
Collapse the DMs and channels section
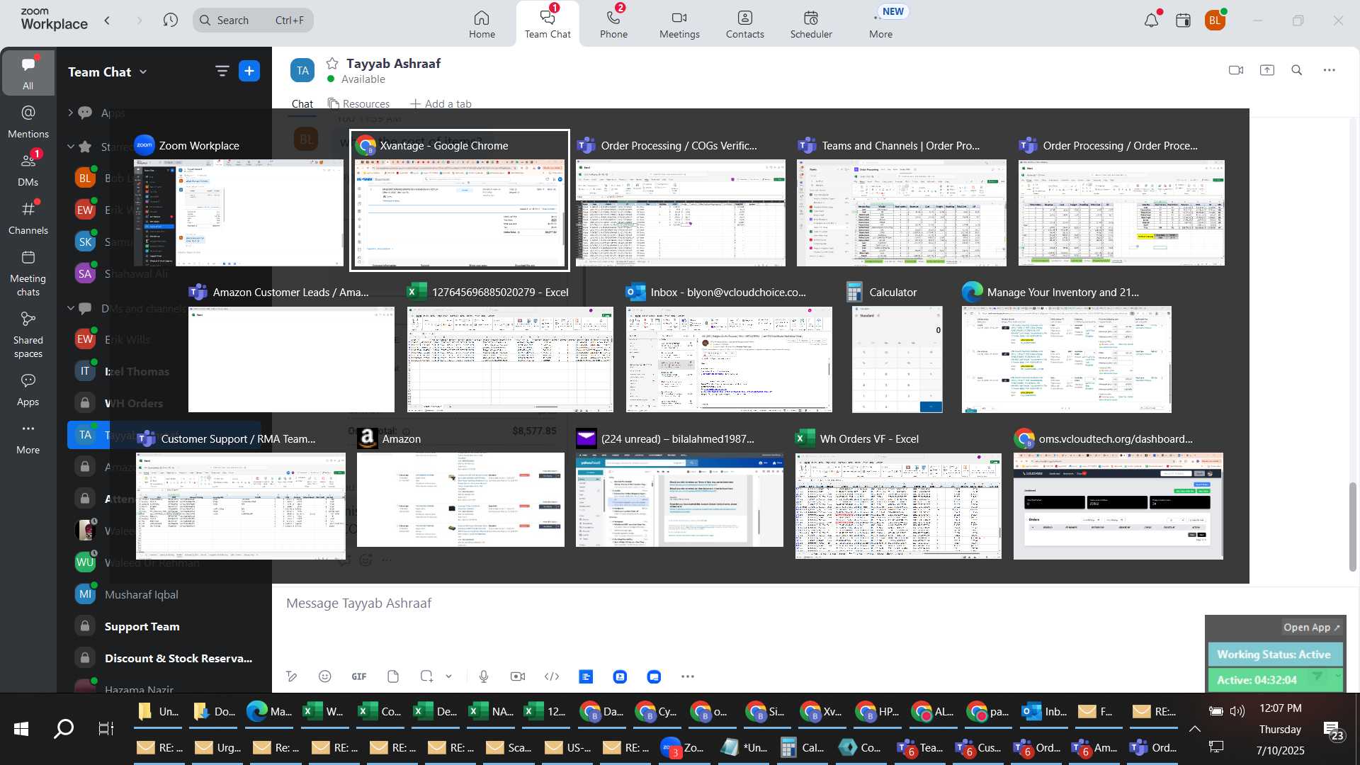(70, 308)
